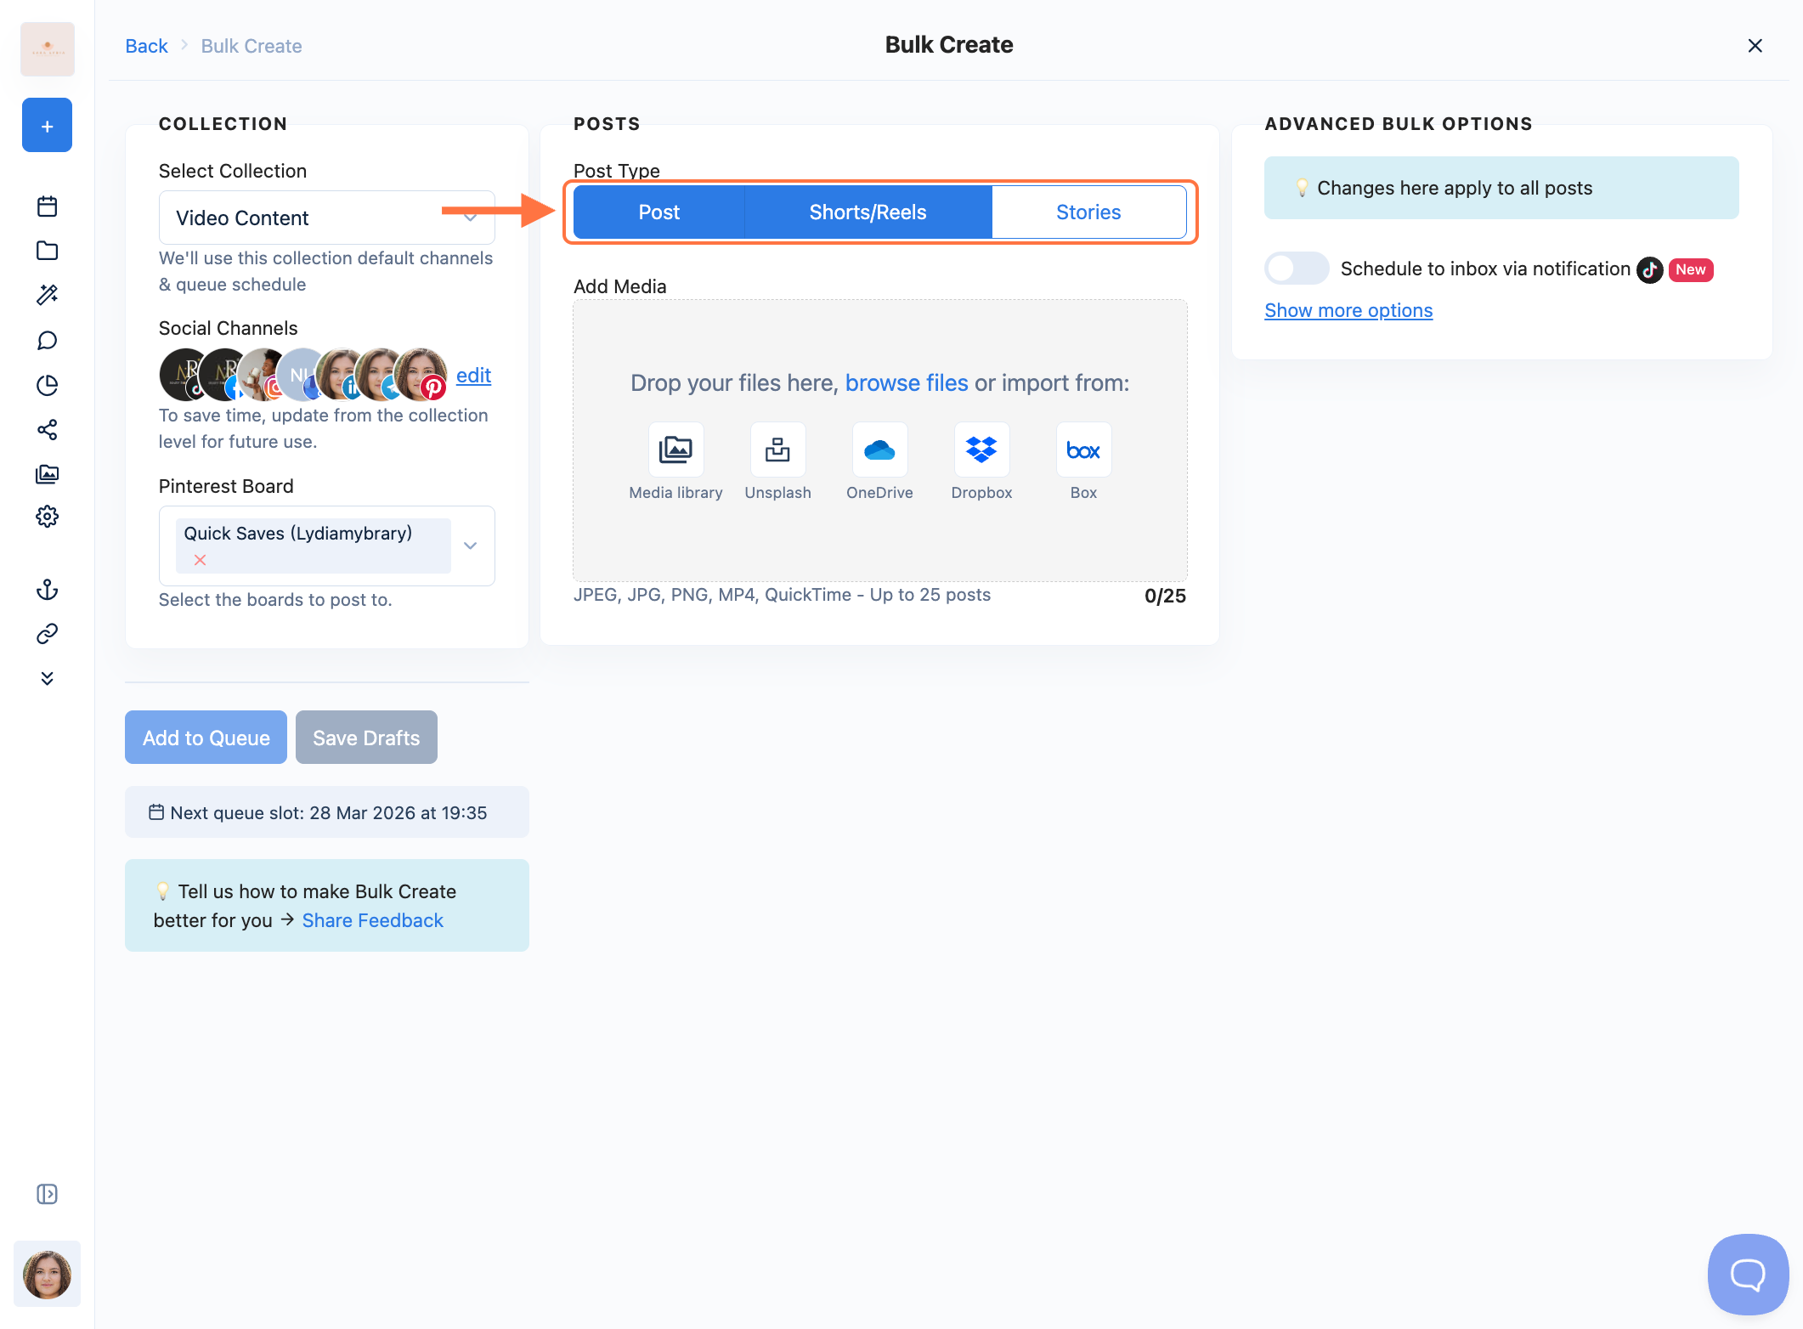Open the chat support bubble
This screenshot has width=1803, height=1329.
(x=1748, y=1274)
